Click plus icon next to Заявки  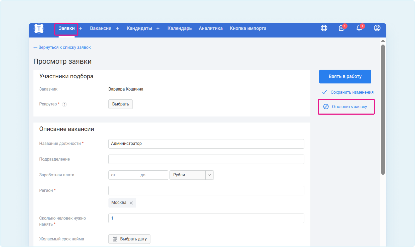[x=81, y=28]
